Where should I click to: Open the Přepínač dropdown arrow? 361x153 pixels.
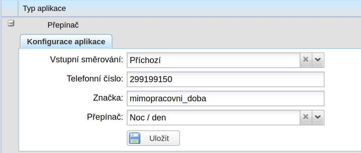318,118
